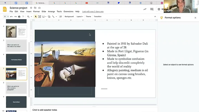Click the Theme button
The image size is (199, 112).
[x=88, y=17]
